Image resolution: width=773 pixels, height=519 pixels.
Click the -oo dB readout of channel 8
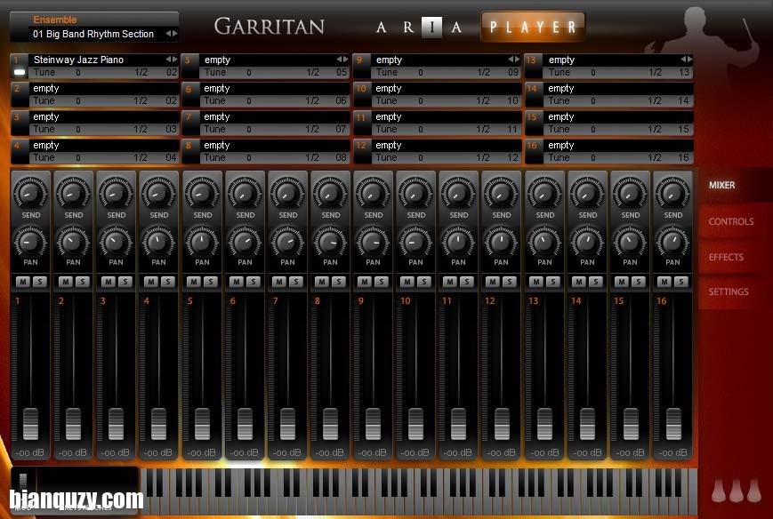pos(330,452)
